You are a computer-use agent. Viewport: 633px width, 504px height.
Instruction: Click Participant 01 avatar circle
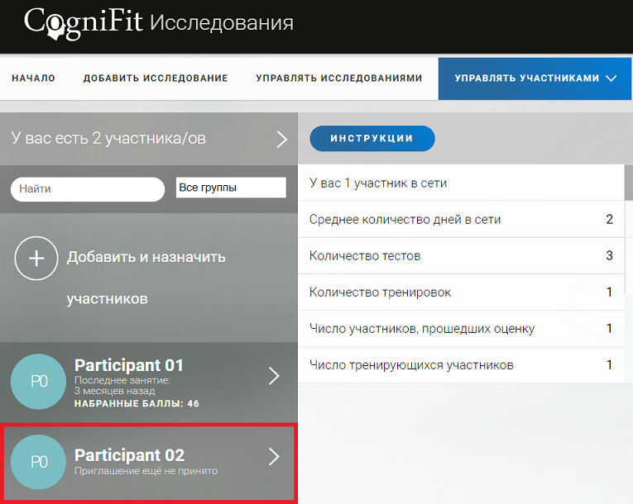tap(38, 382)
